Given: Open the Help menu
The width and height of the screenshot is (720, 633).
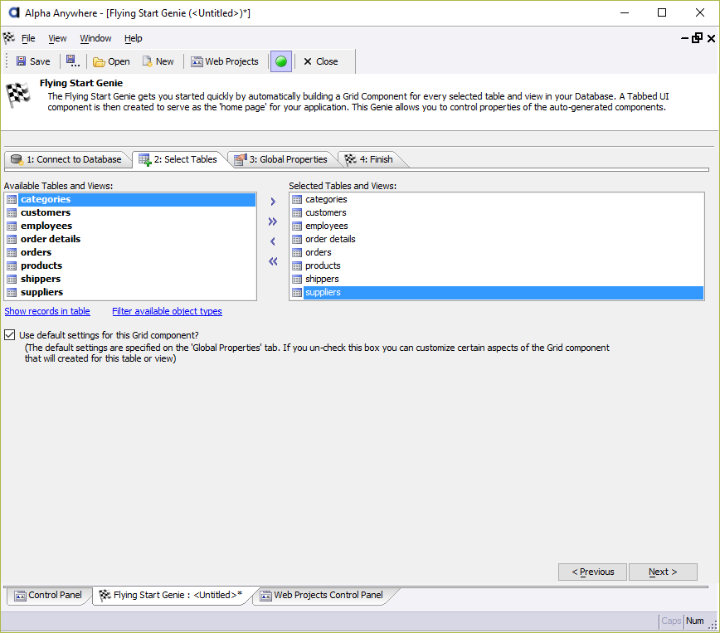Looking at the screenshot, I should [134, 39].
